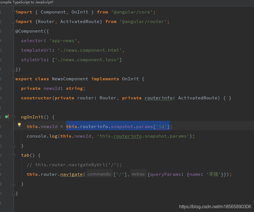
Task: Click the 'export' keyword
Action: click(x=24, y=79)
